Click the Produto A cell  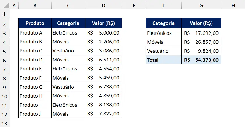[x=35, y=33]
